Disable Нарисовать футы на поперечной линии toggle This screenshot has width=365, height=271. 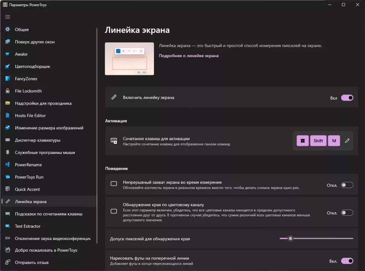tap(347, 261)
